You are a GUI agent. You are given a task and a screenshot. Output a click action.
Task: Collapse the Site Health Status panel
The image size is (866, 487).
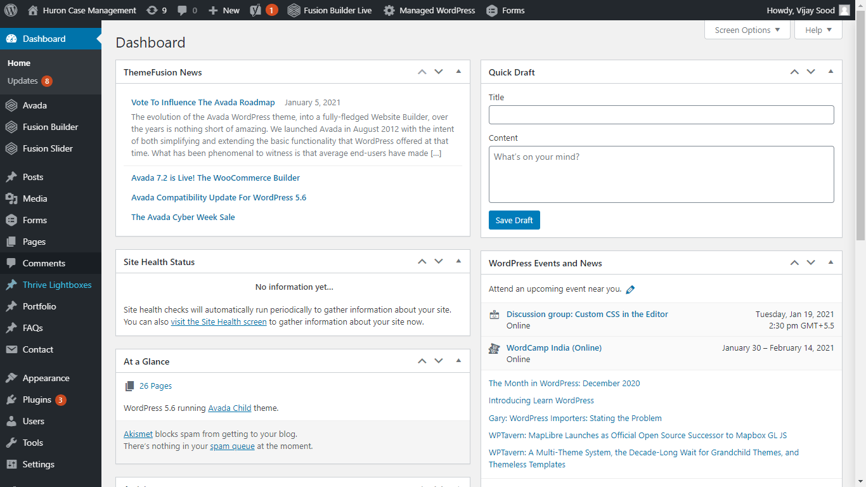tap(458, 261)
